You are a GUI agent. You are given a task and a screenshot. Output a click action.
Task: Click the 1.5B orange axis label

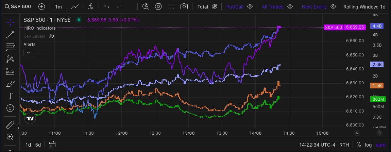[x=377, y=85]
